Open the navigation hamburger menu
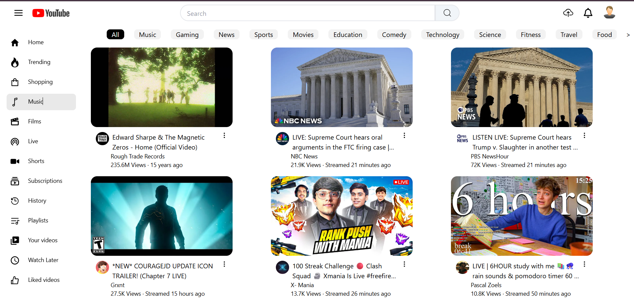Viewport: 634px width, 301px height. point(19,13)
